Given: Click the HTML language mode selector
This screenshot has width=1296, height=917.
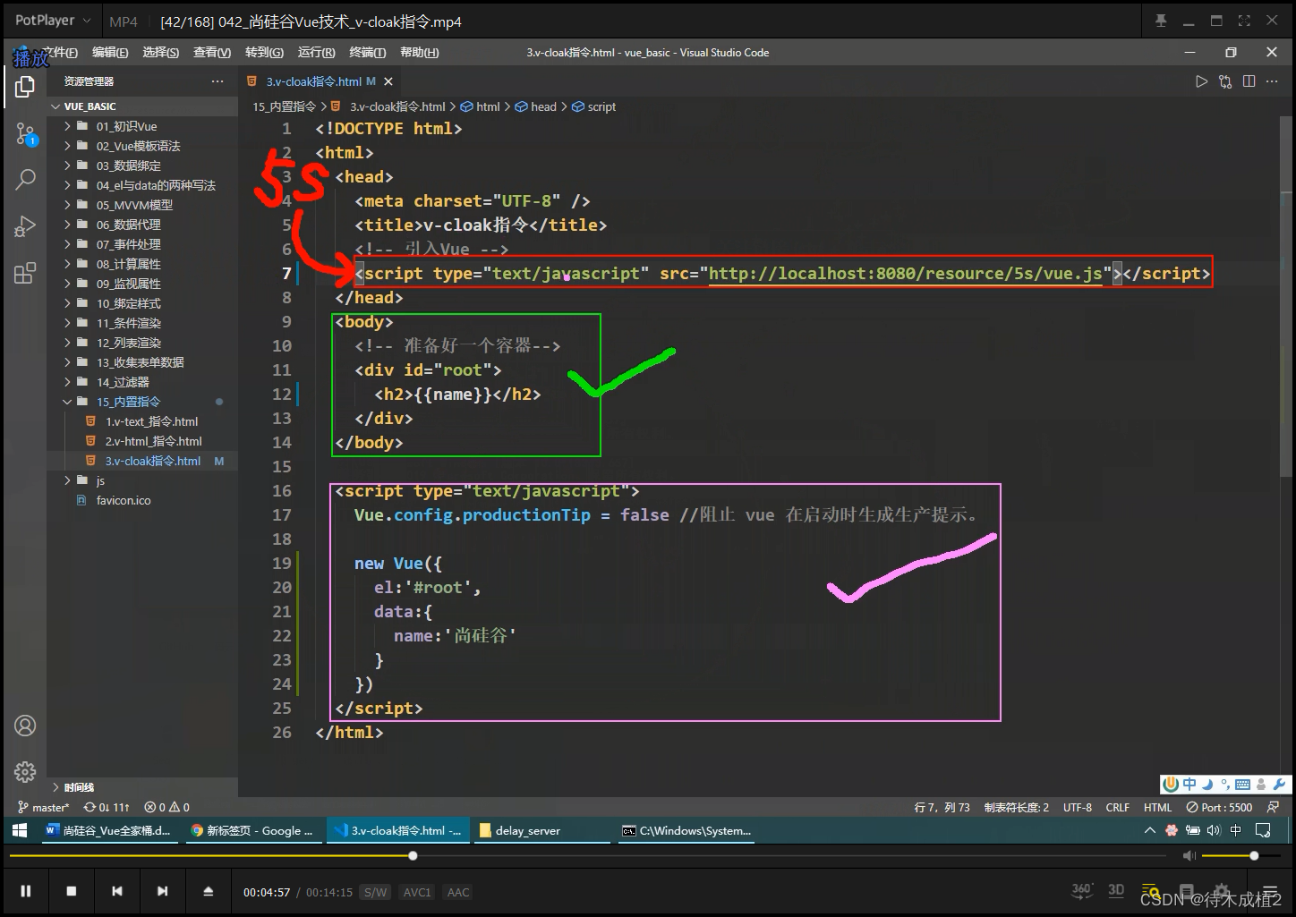Looking at the screenshot, I should pos(1157,807).
